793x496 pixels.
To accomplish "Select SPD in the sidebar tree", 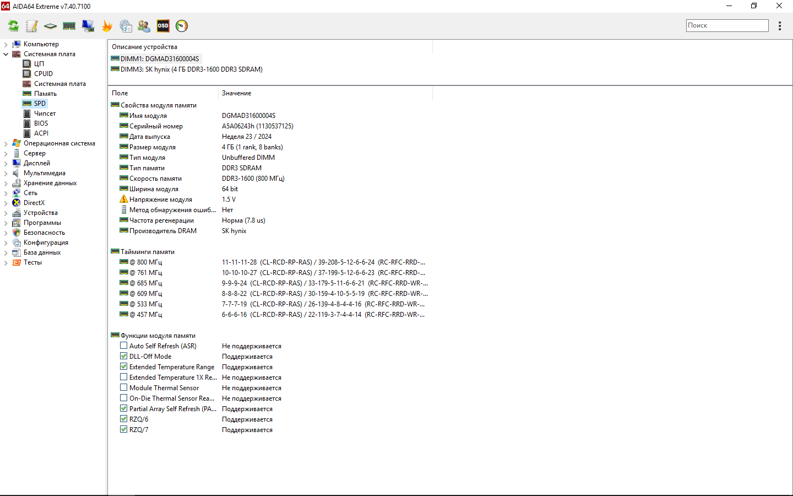I will point(40,104).
